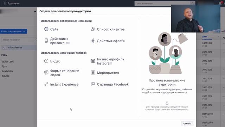Click the expand arrows icon for Instant Experience
225x127 pixels.
click(x=46, y=84)
